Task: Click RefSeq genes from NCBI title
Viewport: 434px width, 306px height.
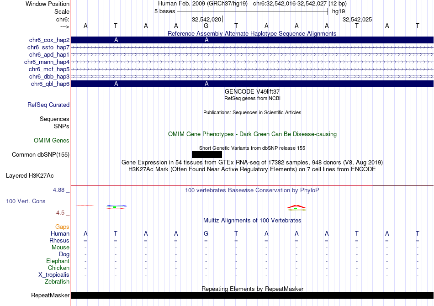Action: tap(252, 98)
